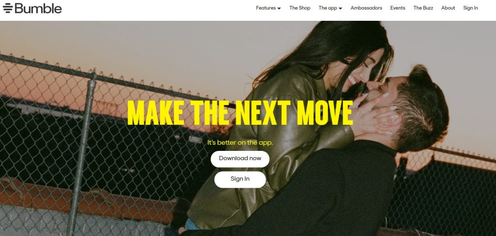Click the Bumble wordmark text

[x=38, y=8]
